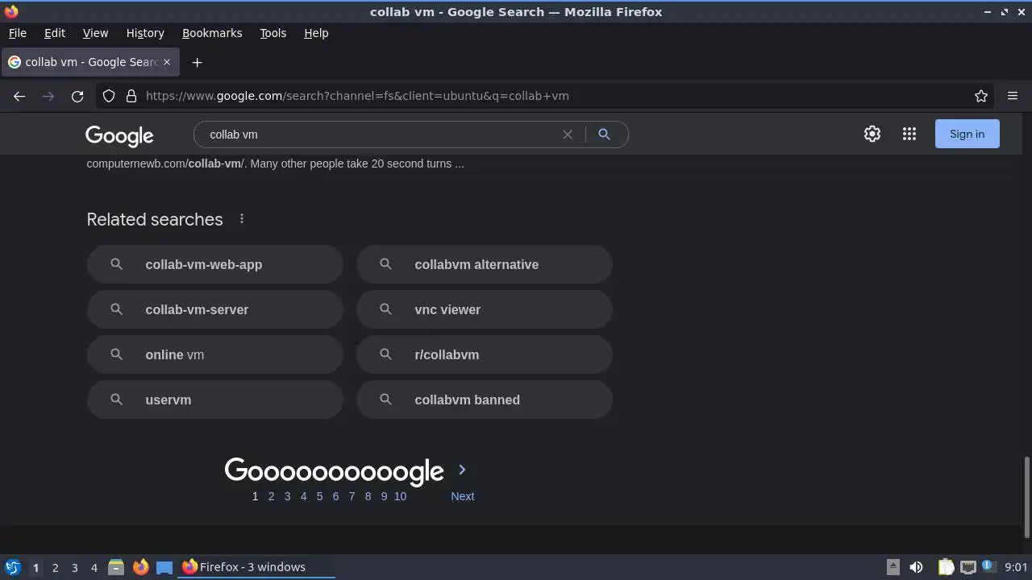Open network status tray icon
The width and height of the screenshot is (1032, 580).
[968, 567]
